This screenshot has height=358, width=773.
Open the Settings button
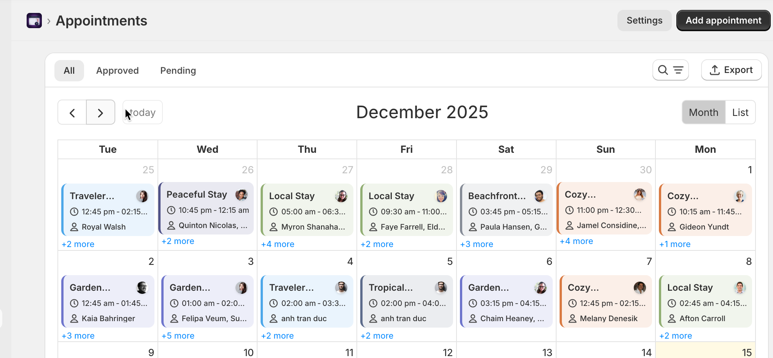coord(644,21)
